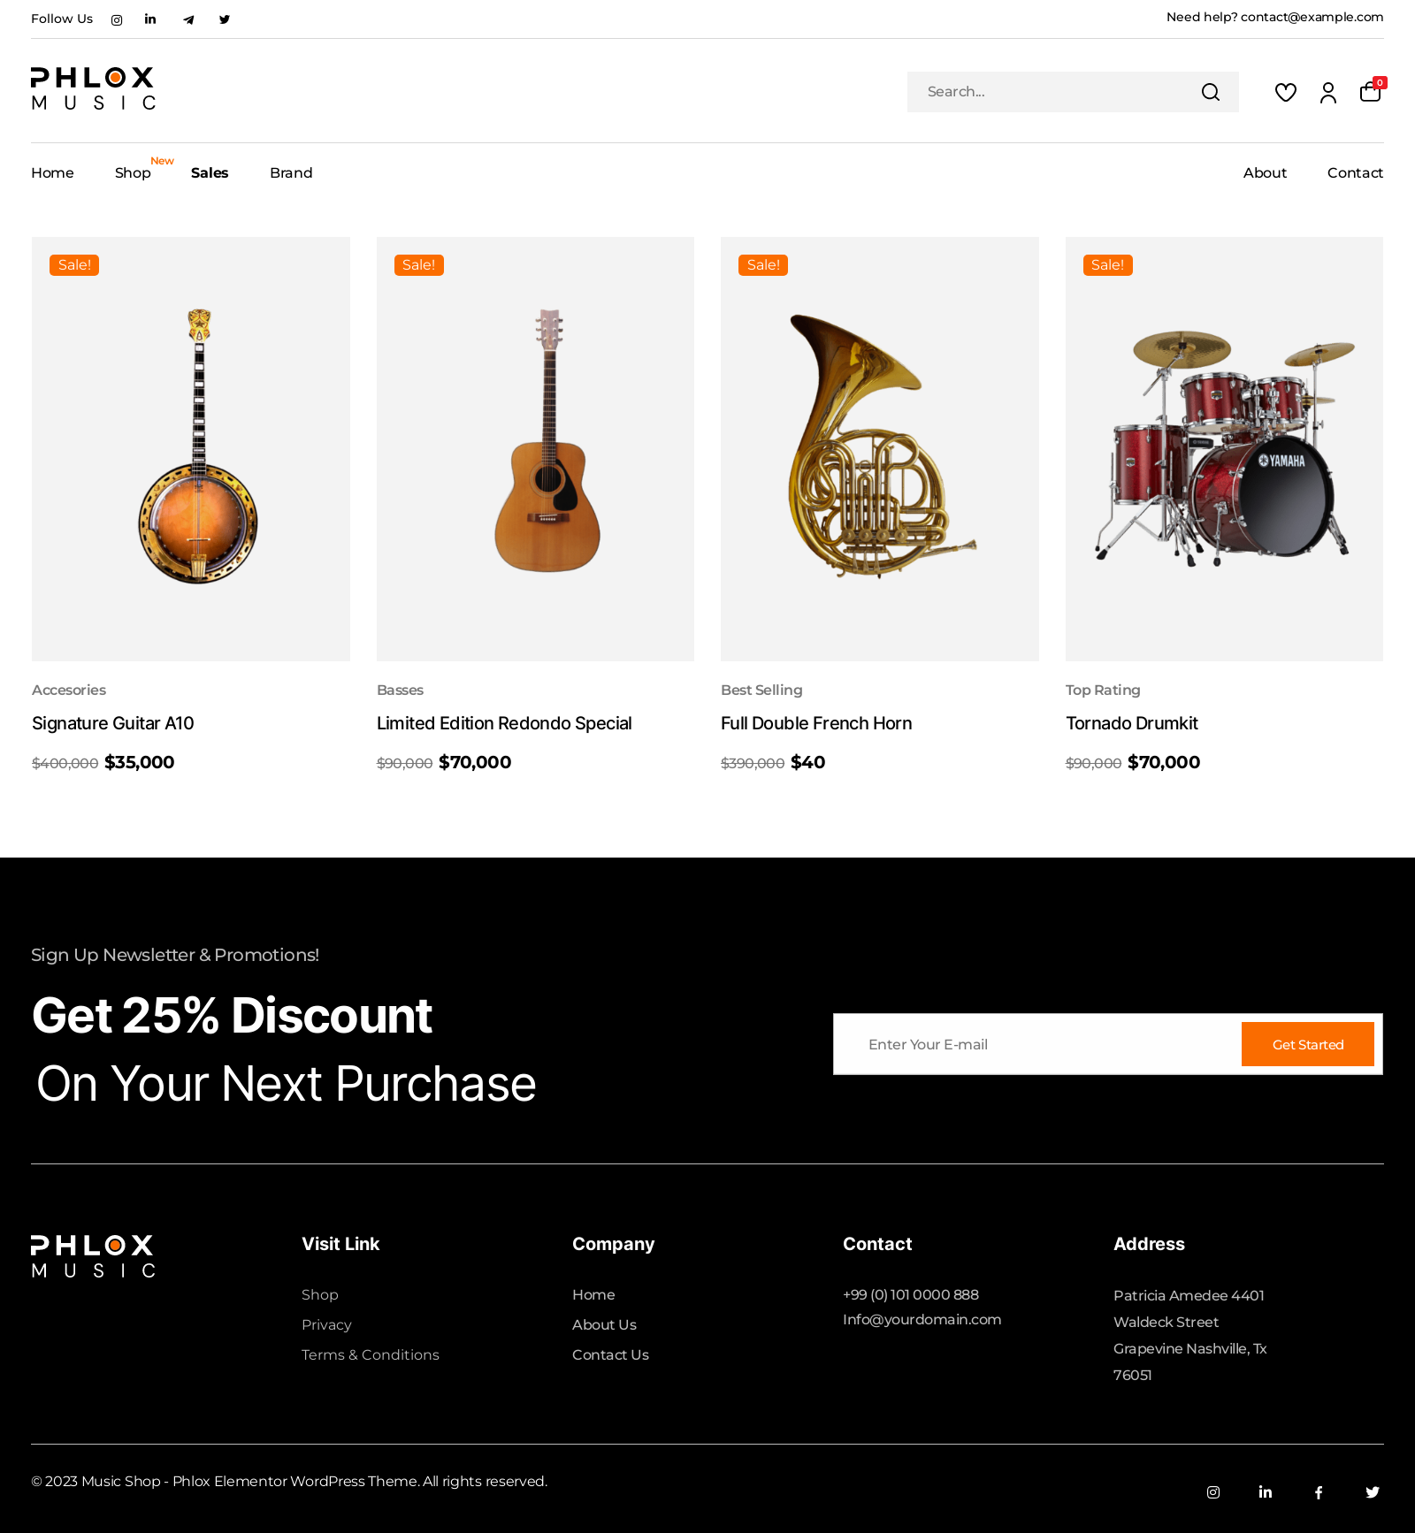Open the Full Double French Horn title

(x=816, y=723)
